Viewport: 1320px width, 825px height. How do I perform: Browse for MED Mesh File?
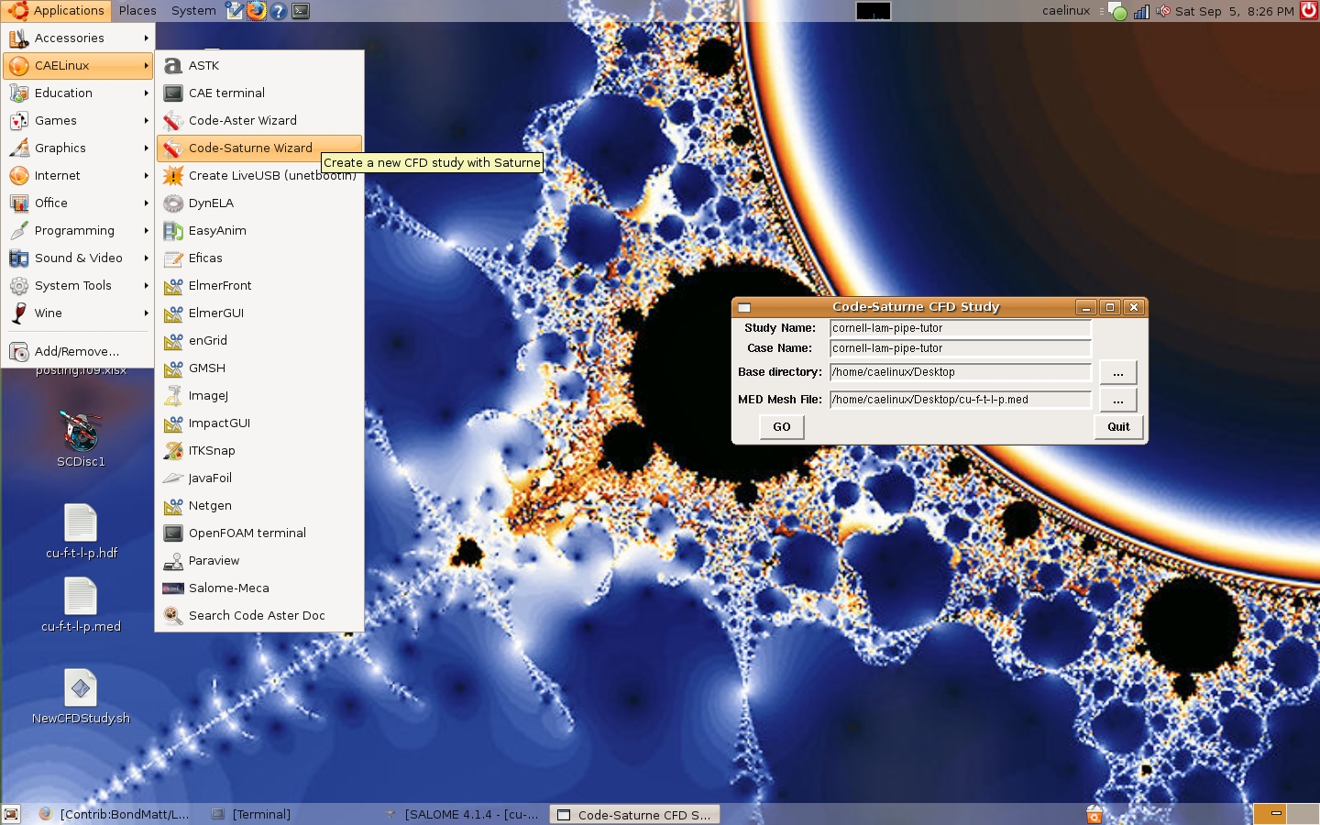tap(1118, 400)
